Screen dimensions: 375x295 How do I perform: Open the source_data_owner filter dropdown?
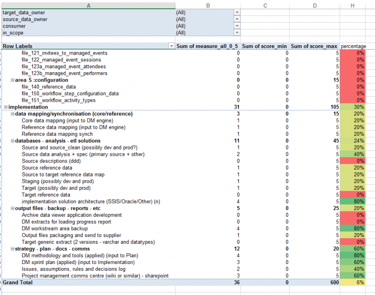tap(237, 19)
